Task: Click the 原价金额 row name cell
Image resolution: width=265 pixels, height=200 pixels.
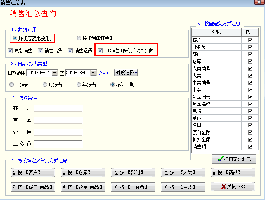Action: [216, 132]
